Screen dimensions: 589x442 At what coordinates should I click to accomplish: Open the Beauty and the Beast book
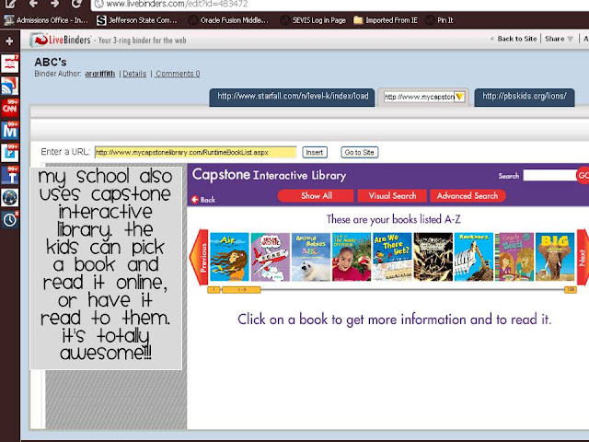(x=514, y=257)
